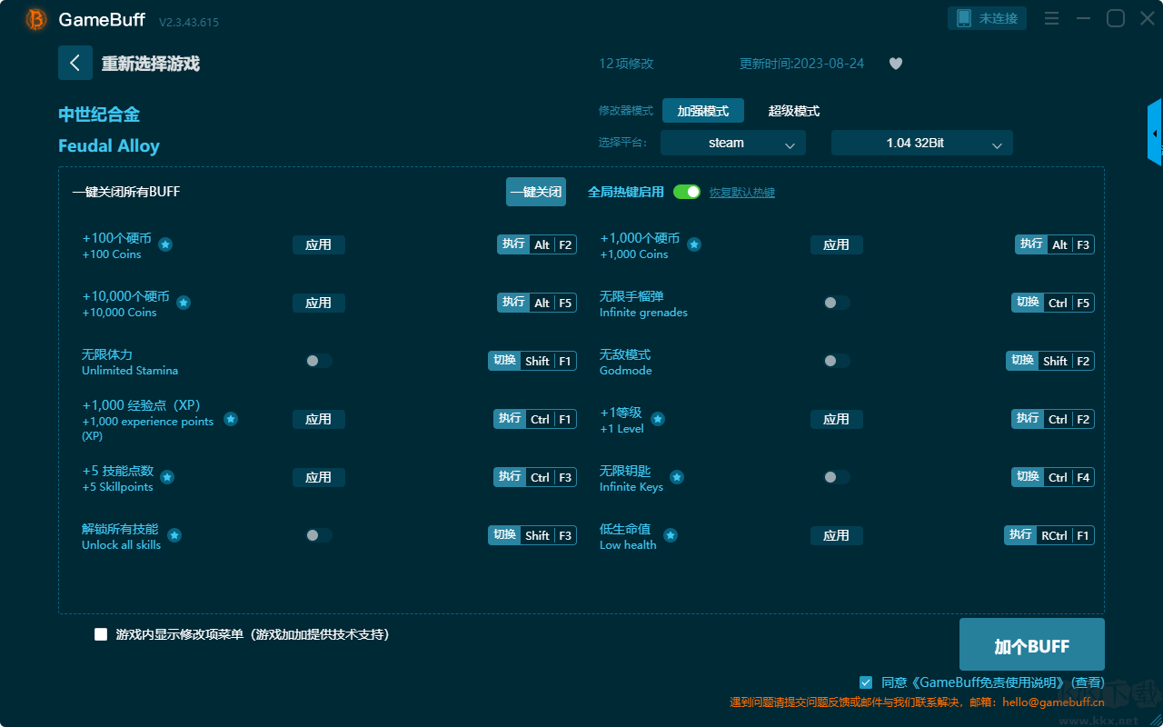Click star icon next to +100个硬币
This screenshot has height=727, width=1163.
tap(165, 244)
